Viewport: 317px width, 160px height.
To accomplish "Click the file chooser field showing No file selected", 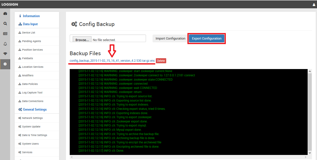I will tap(108, 38).
